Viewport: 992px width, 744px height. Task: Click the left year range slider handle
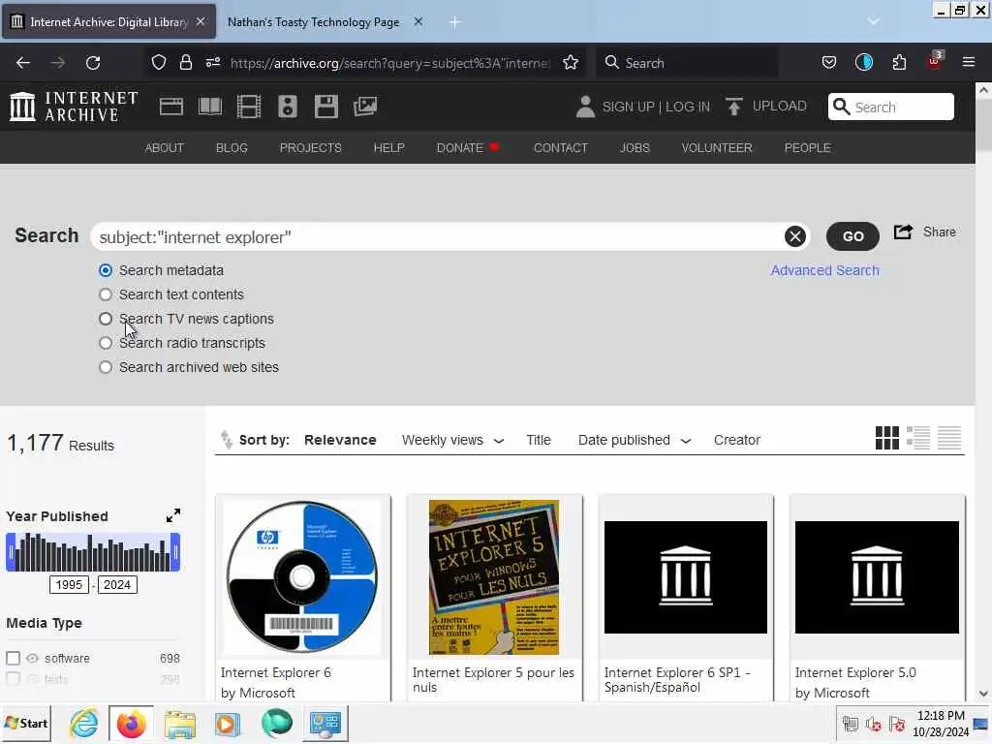10,552
